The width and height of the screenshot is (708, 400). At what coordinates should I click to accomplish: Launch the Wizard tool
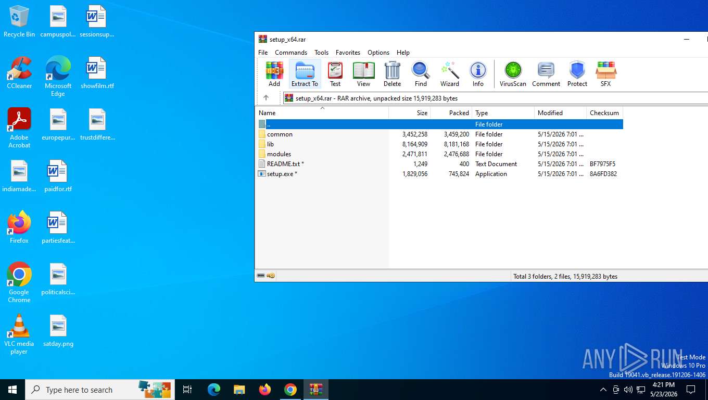click(x=450, y=74)
